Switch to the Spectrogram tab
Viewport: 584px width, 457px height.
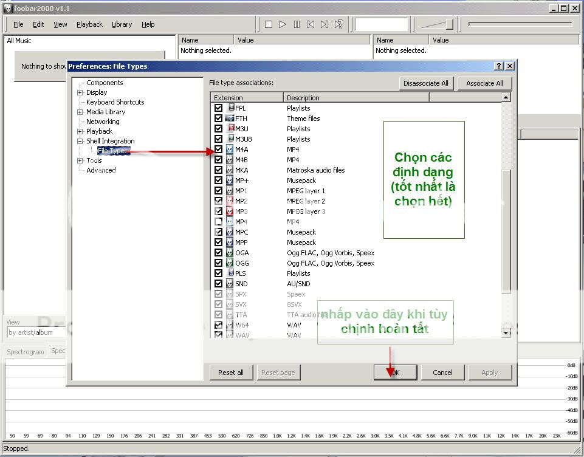point(26,352)
